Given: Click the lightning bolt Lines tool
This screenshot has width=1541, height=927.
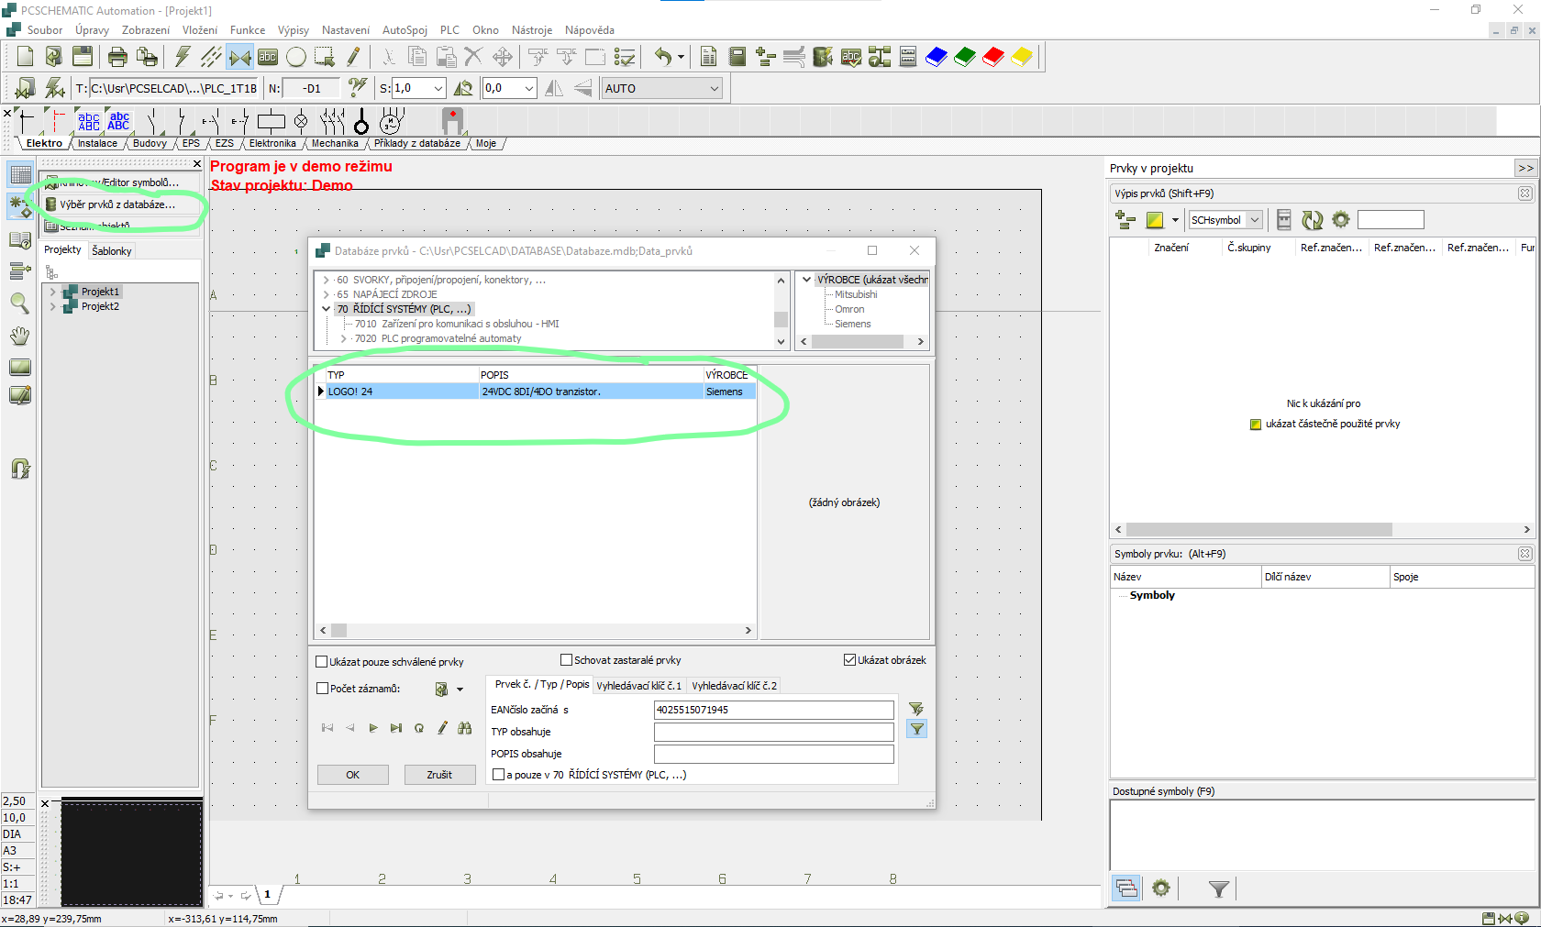Looking at the screenshot, I should 183,57.
